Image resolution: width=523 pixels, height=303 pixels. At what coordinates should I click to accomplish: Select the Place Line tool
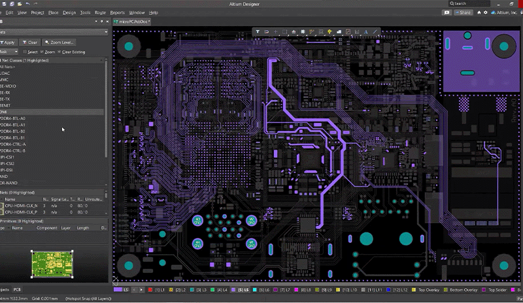375,31
